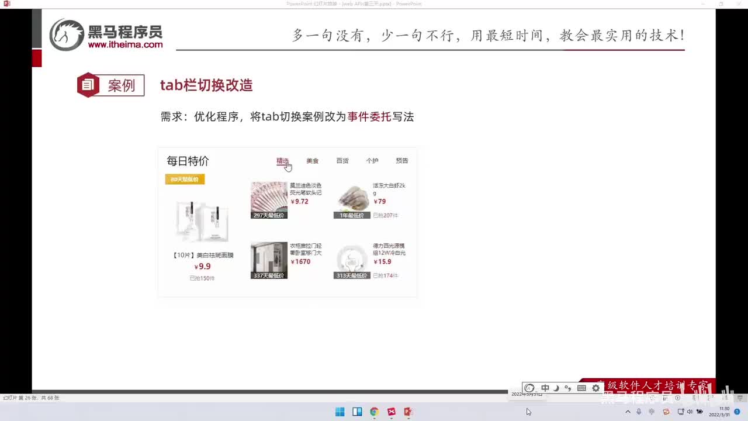This screenshot has height=421, width=748.
Task: Click the price ¥79
Action: coord(379,202)
